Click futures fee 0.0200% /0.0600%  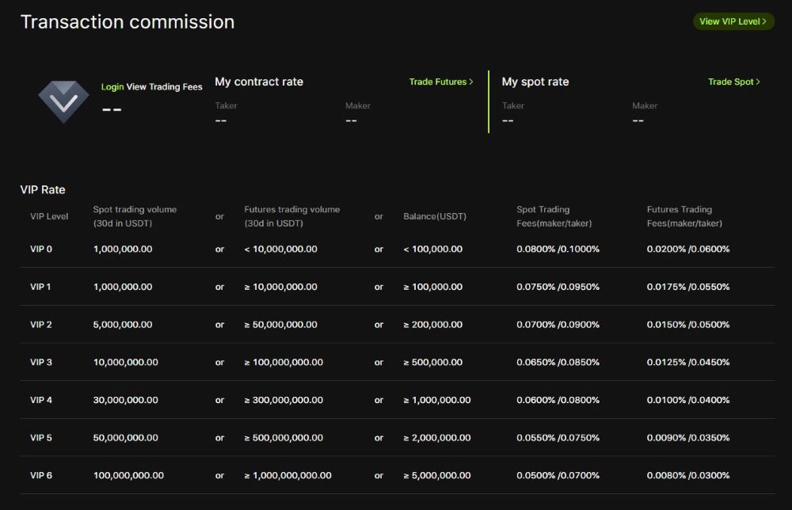click(x=688, y=249)
